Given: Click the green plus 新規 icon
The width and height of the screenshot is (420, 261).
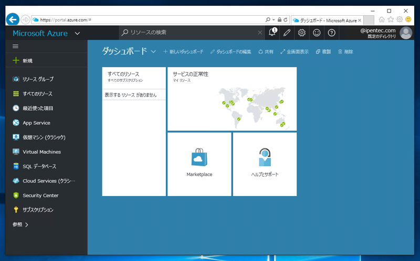Looking at the screenshot, I should [x=16, y=60].
